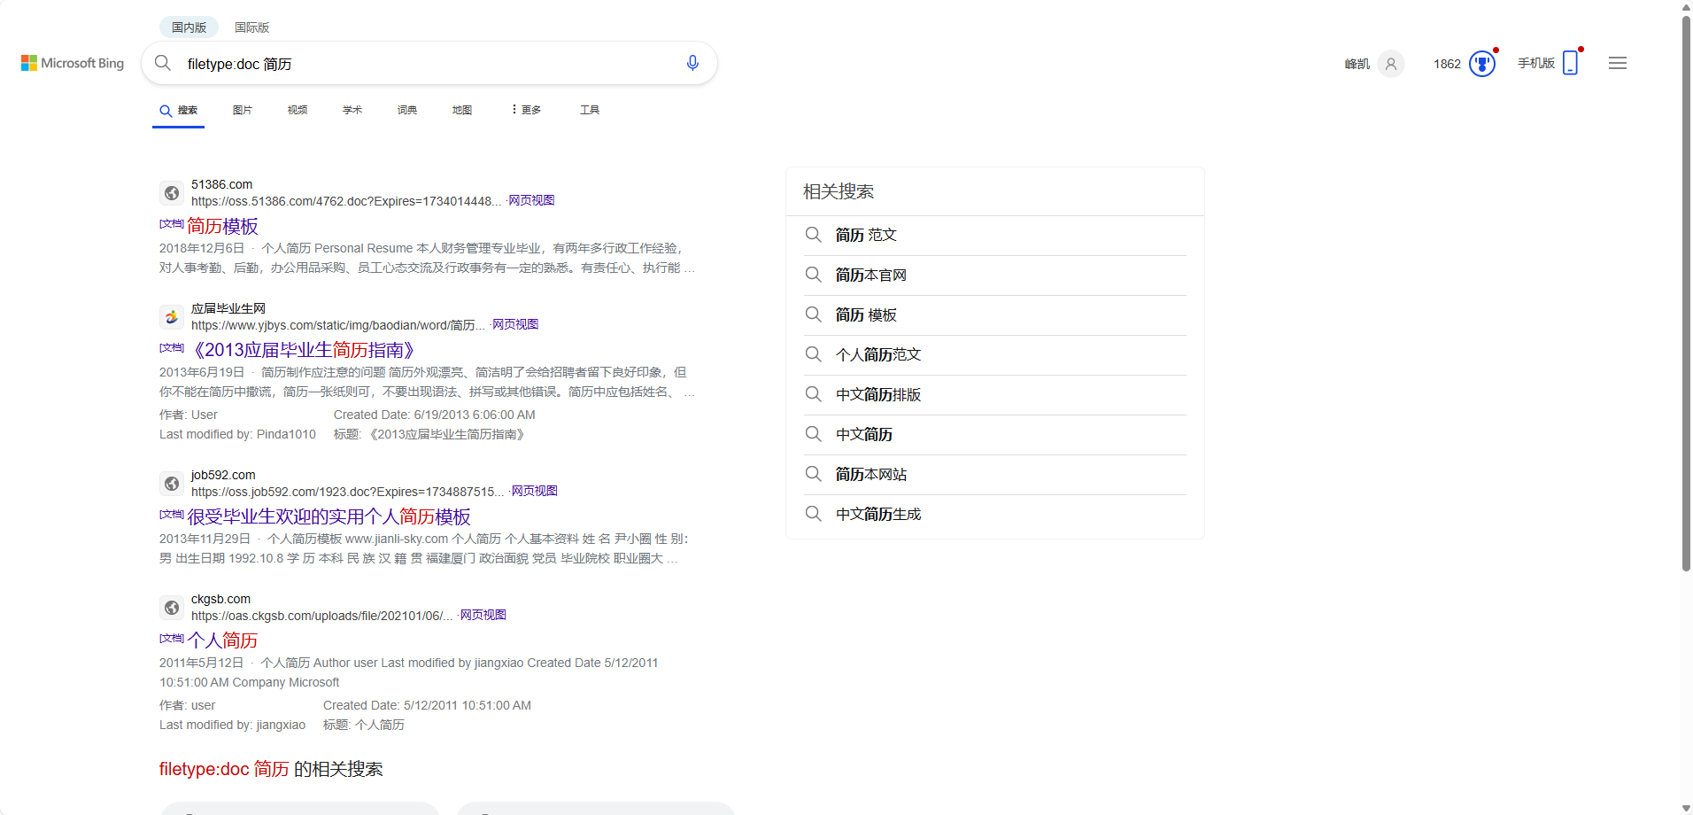Image resolution: width=1693 pixels, height=815 pixels.
Task: Switch to the 词典 tab
Action: pos(407,110)
